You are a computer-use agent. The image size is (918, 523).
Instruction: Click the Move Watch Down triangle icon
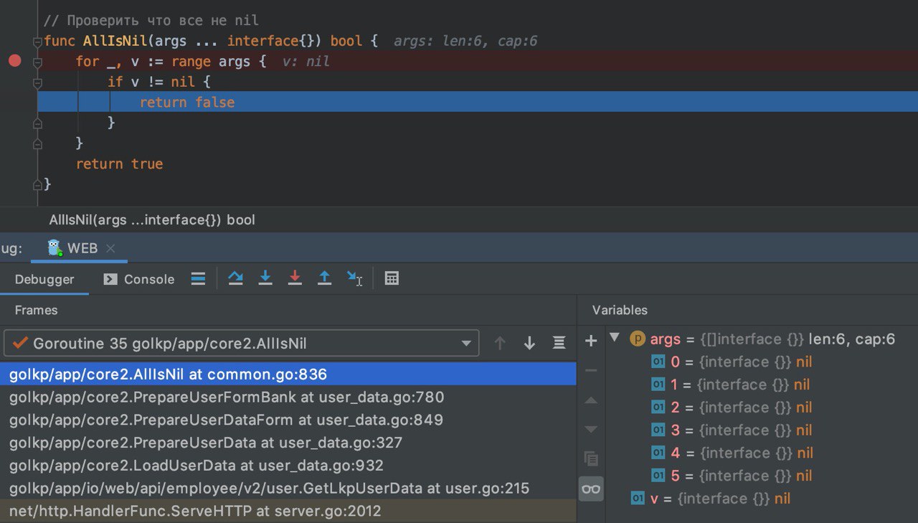coord(591,429)
